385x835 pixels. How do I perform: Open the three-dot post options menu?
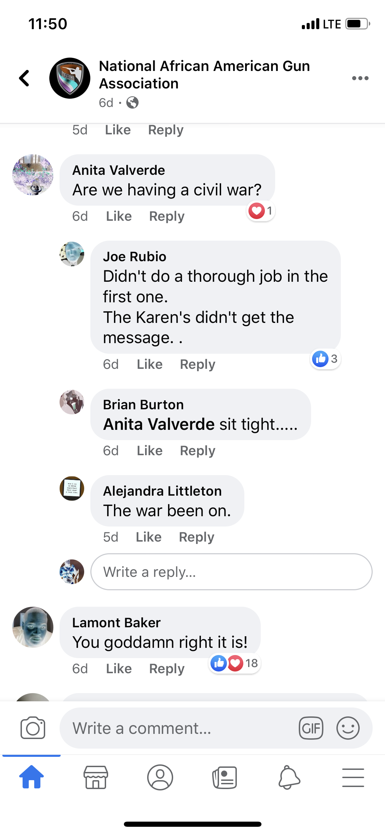(x=360, y=78)
